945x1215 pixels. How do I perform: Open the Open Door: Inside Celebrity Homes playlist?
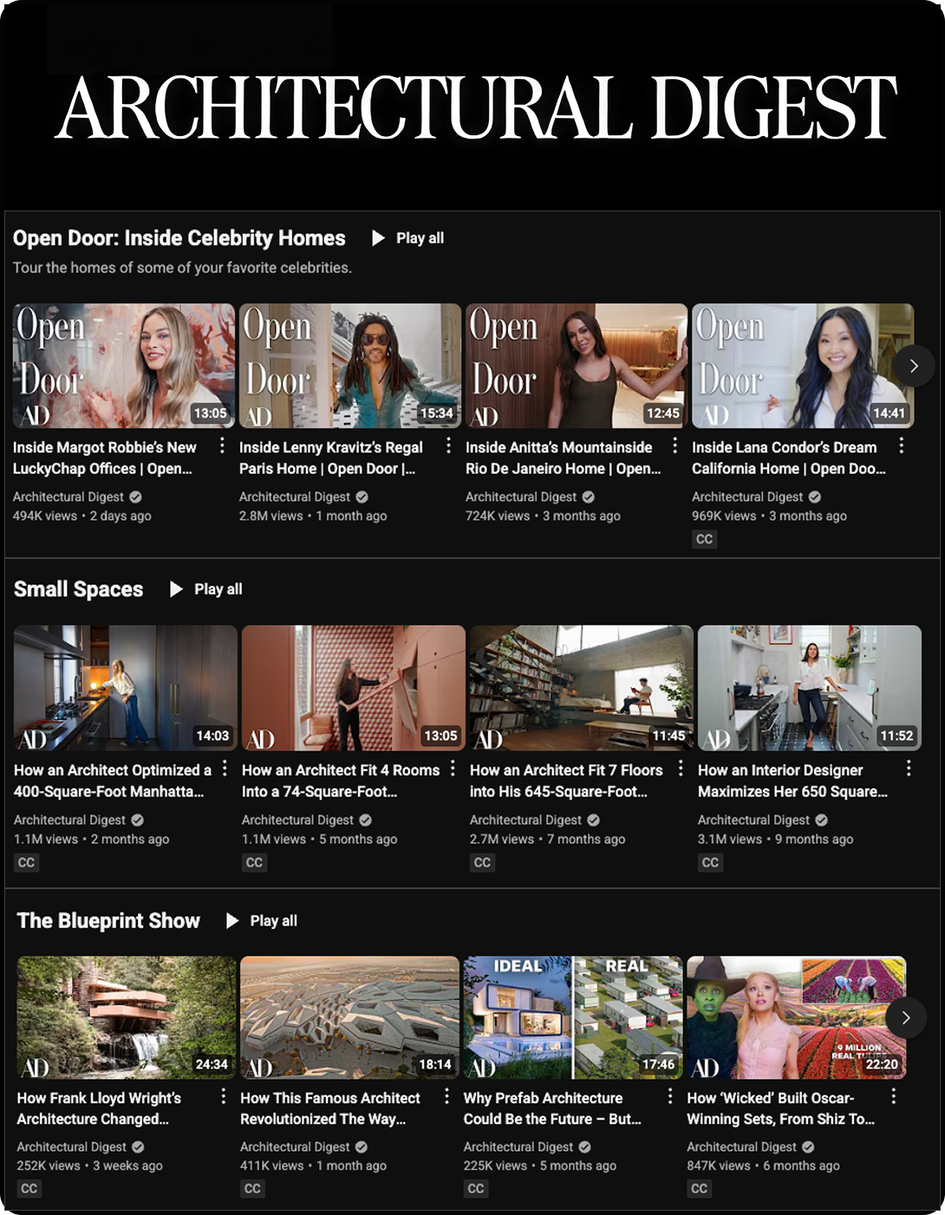pyautogui.click(x=179, y=237)
